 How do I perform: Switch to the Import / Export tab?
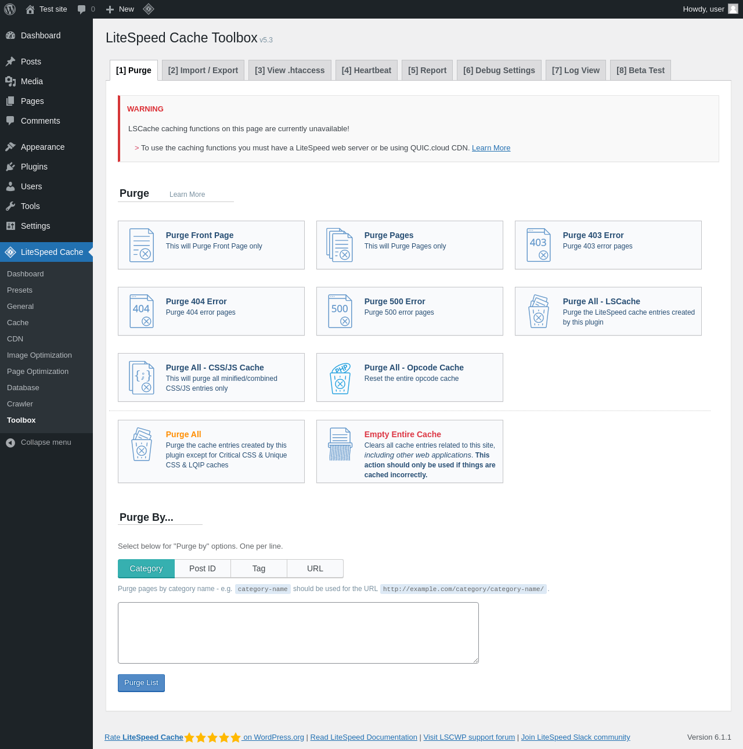pos(203,70)
